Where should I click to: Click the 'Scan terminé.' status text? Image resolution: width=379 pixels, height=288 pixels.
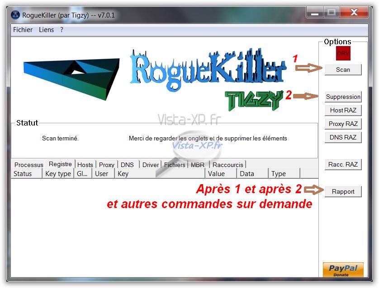pyautogui.click(x=60, y=138)
